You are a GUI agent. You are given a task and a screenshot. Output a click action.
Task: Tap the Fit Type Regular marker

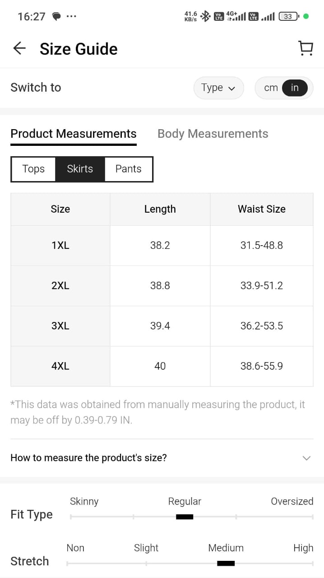[x=185, y=517]
